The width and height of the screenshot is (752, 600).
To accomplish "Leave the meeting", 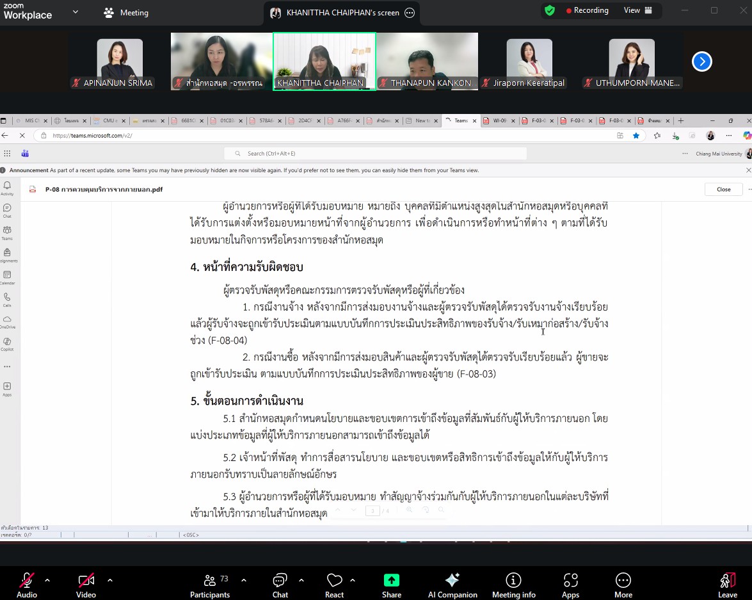I will [x=727, y=585].
